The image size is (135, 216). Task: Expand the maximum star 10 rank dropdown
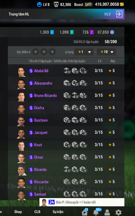pyautogui.click(x=106, y=52)
